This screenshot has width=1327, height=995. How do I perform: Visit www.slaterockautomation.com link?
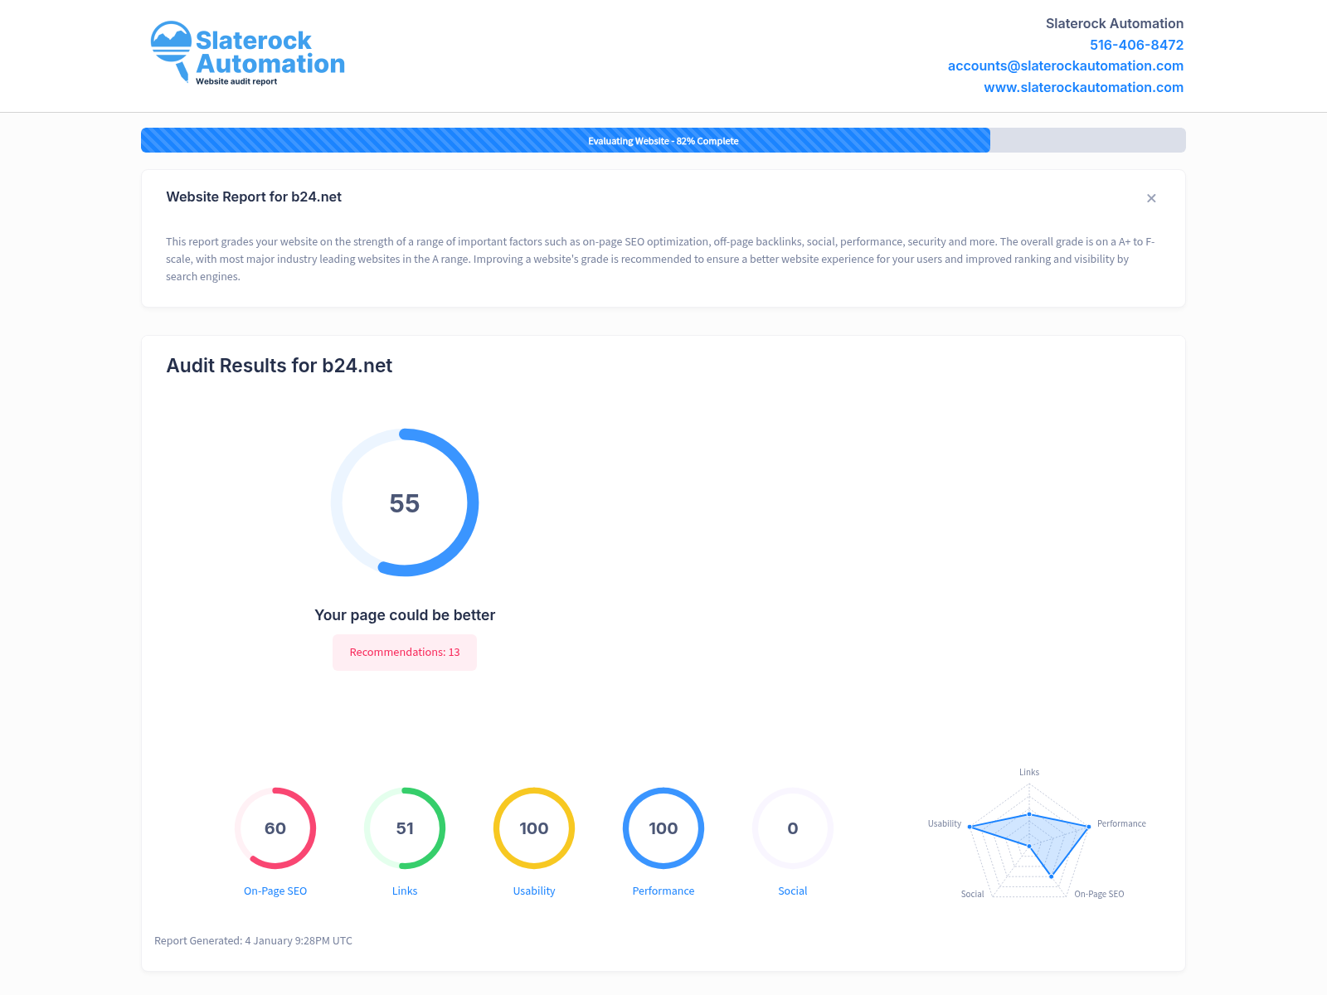[1083, 87]
